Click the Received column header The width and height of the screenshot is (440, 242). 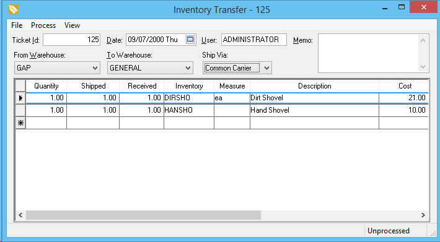(x=142, y=85)
